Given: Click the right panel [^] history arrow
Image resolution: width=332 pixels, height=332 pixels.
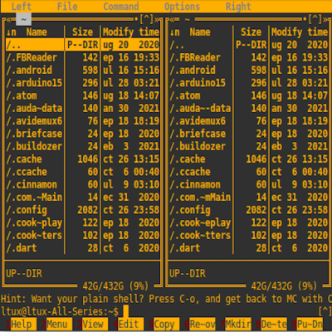Looking at the screenshot, I should [x=315, y=19].
